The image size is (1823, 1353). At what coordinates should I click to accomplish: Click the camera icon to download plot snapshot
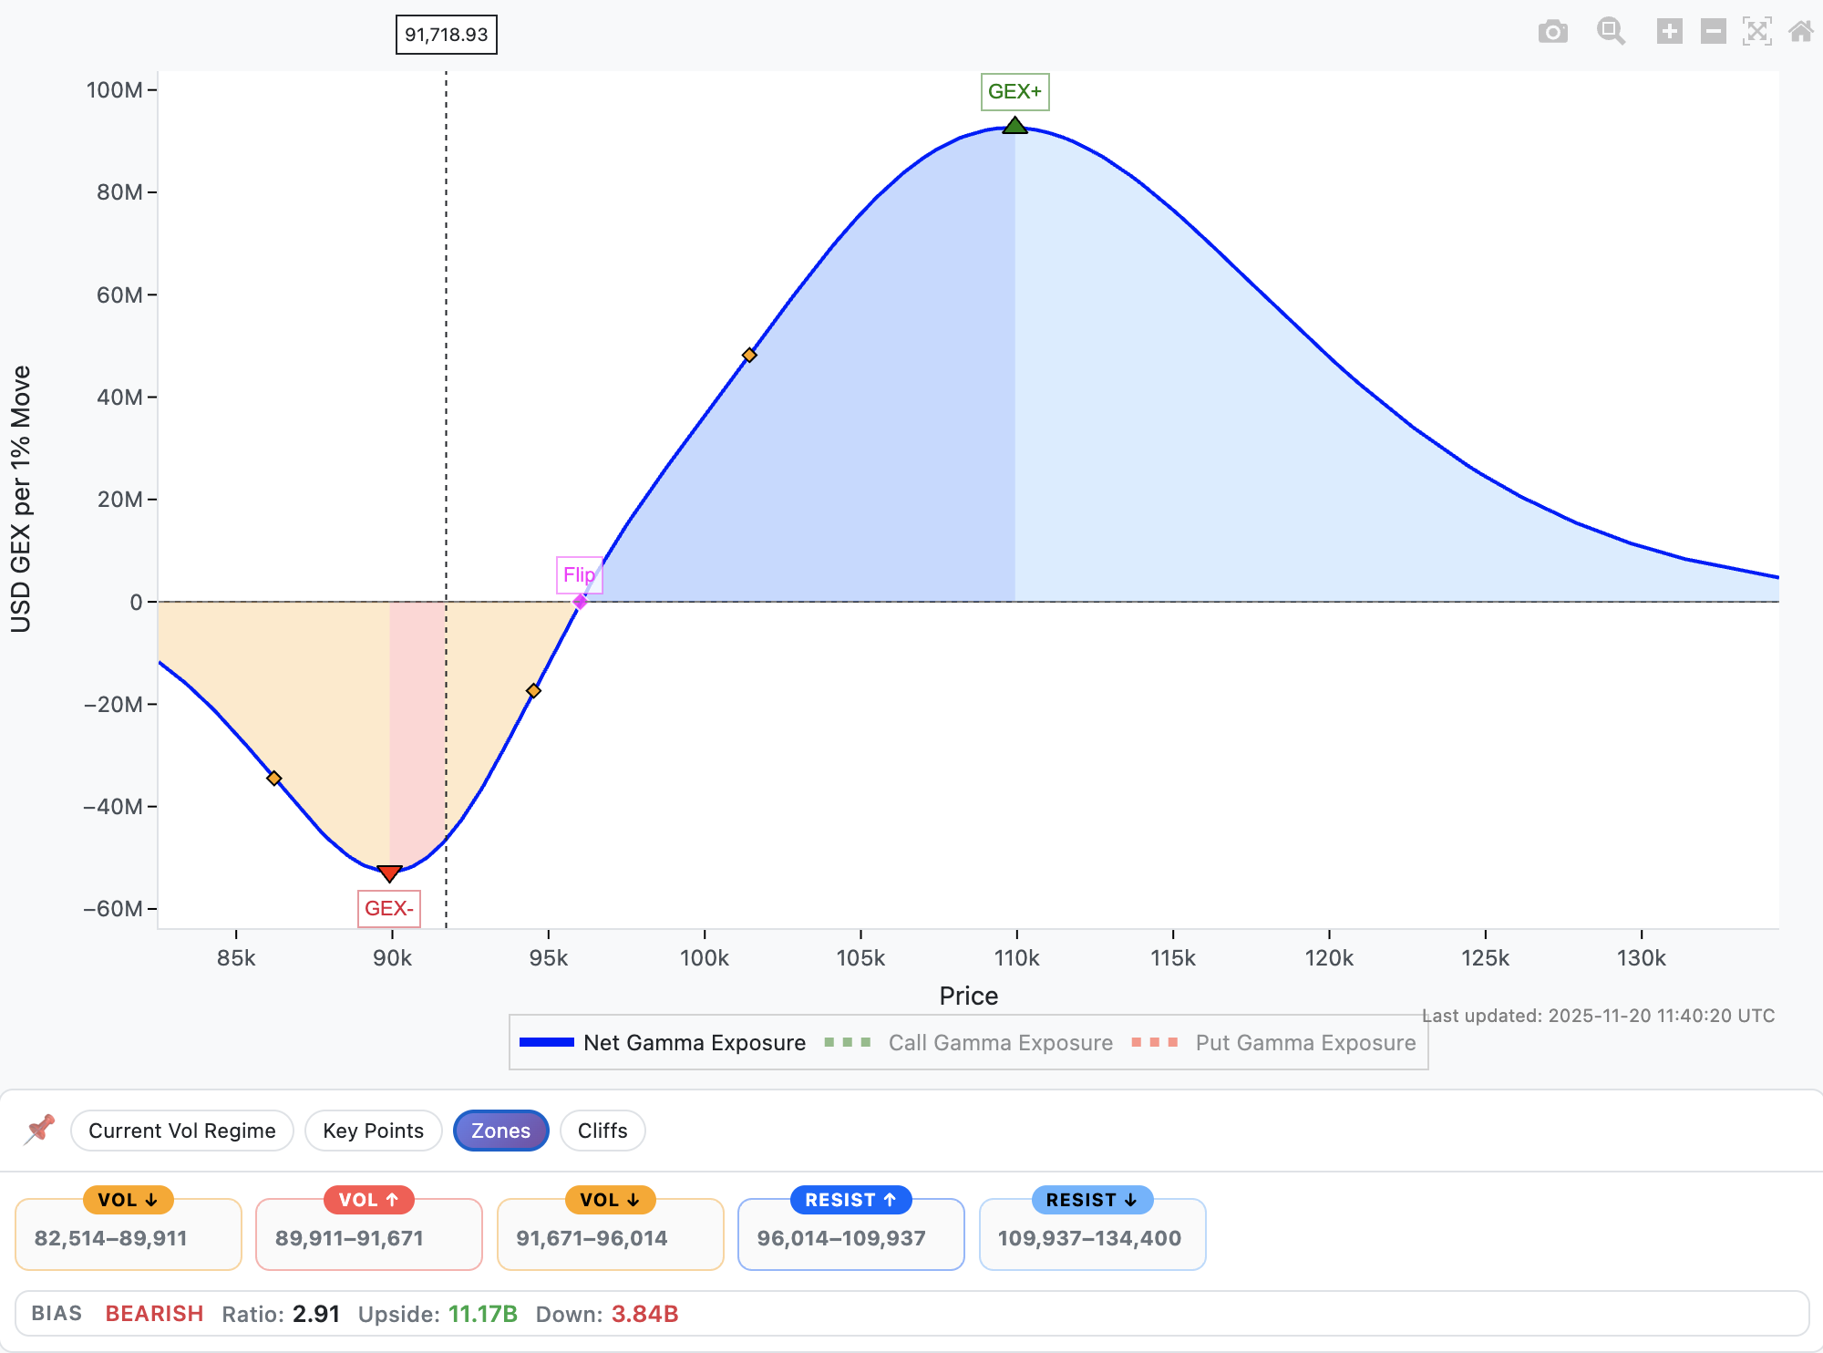[1554, 30]
